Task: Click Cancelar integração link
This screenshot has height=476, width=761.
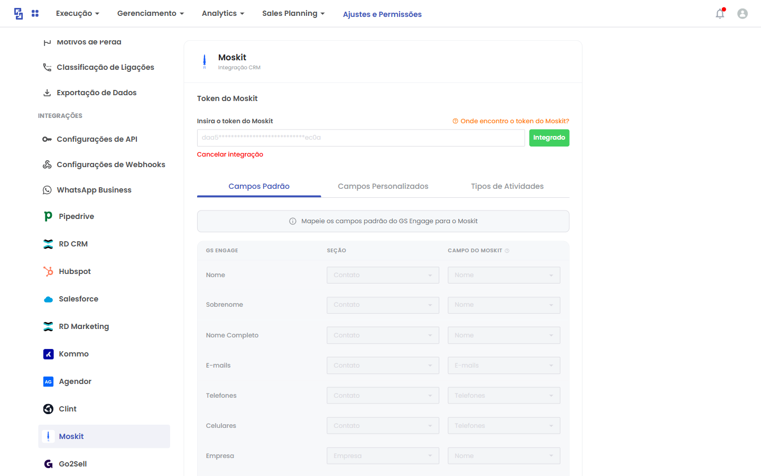Action: tap(230, 154)
